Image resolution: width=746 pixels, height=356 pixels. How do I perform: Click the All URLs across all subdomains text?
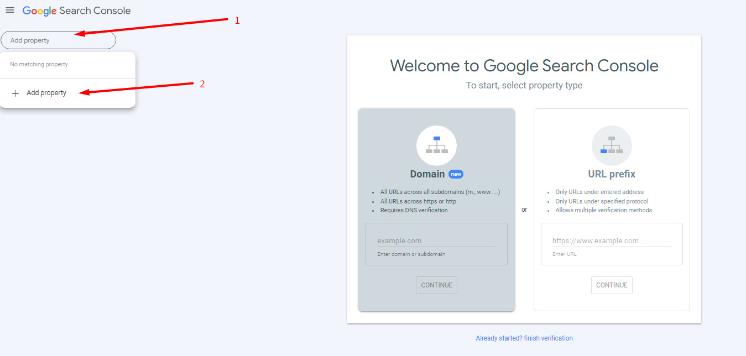pos(440,192)
